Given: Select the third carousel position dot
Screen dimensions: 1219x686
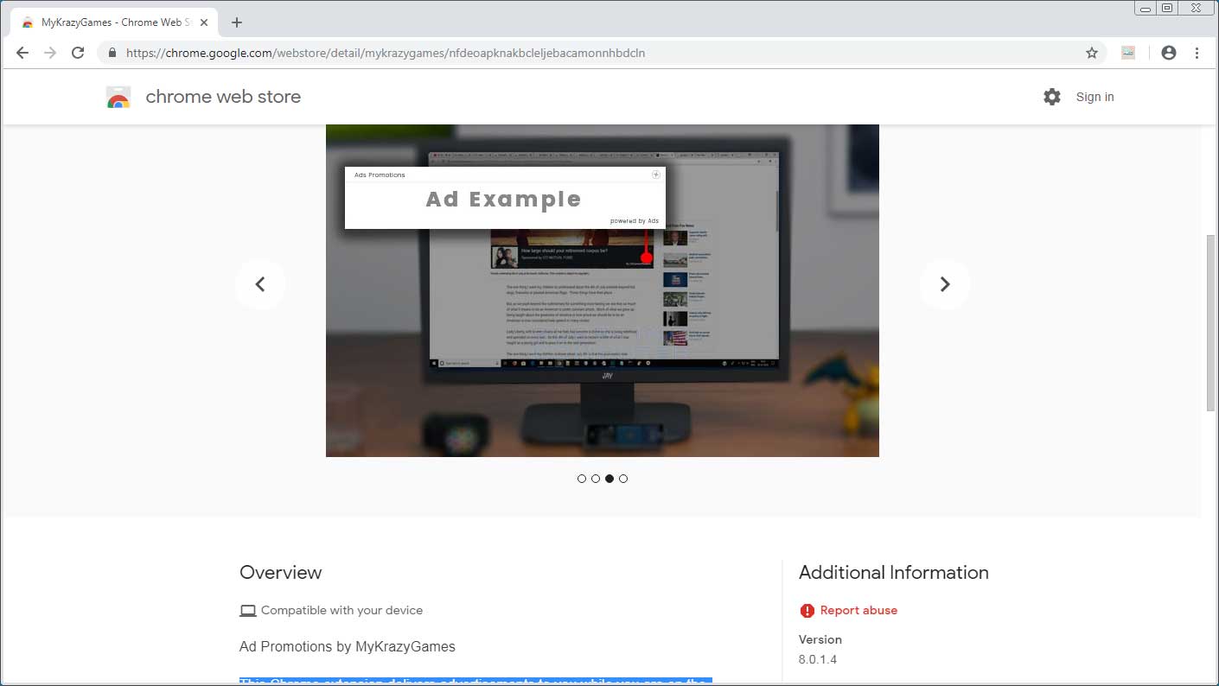Looking at the screenshot, I should click(x=609, y=478).
